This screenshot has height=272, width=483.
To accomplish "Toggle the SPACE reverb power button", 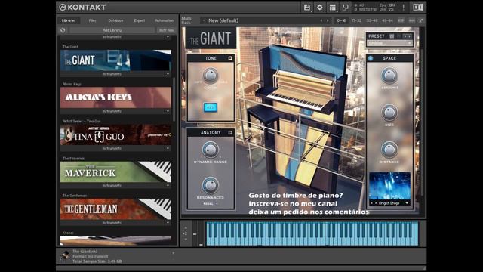I will [x=371, y=58].
